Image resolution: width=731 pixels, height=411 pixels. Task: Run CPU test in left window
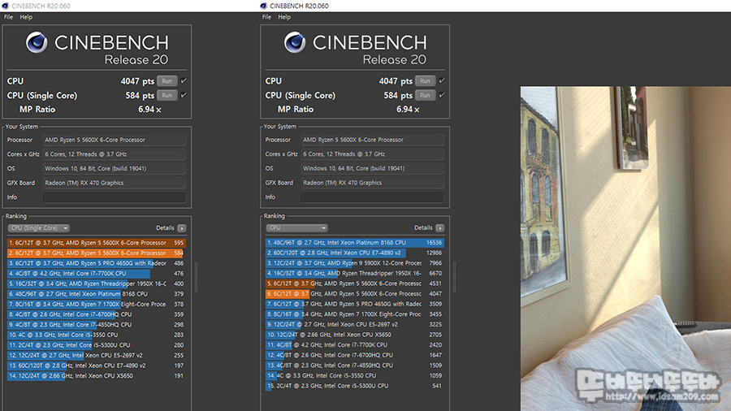(x=167, y=81)
